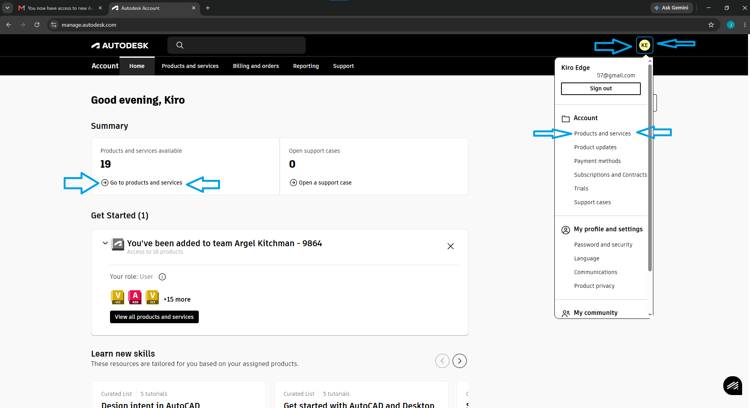
Task: View site information icon in address bar
Action: pos(54,25)
